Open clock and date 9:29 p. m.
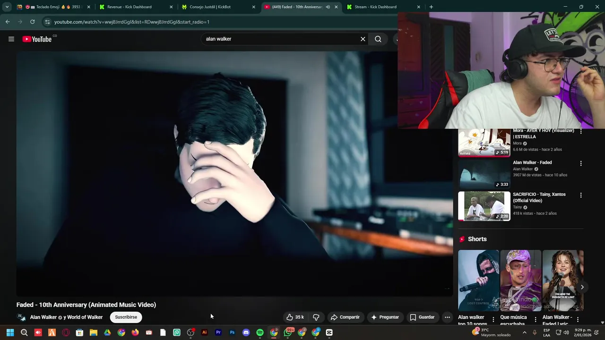Viewport: 605px width, 340px height. pos(583,333)
